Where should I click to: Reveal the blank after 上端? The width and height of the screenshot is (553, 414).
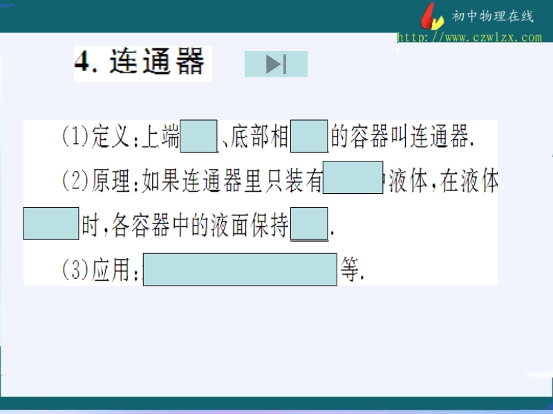pyautogui.click(x=199, y=137)
